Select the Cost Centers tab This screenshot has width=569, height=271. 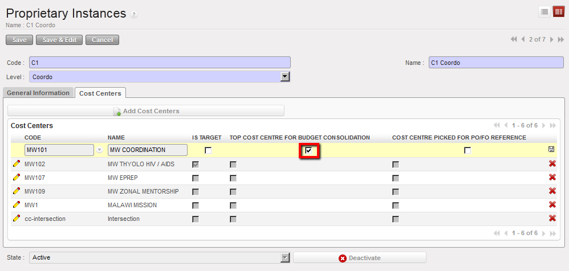click(100, 93)
